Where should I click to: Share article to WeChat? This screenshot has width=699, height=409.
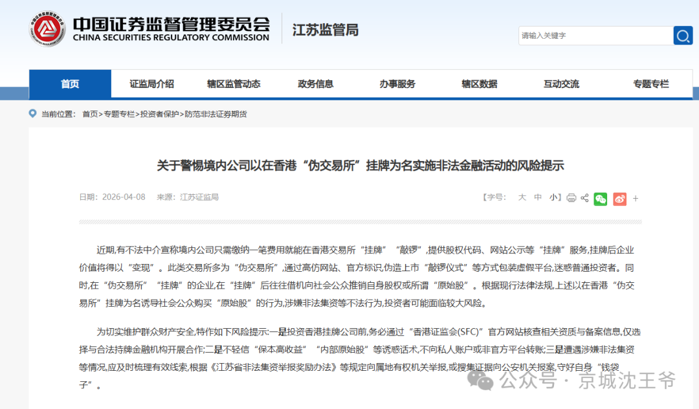point(601,198)
